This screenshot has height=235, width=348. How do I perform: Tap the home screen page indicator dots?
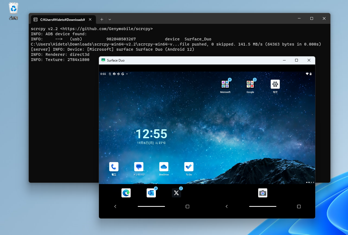310,182
